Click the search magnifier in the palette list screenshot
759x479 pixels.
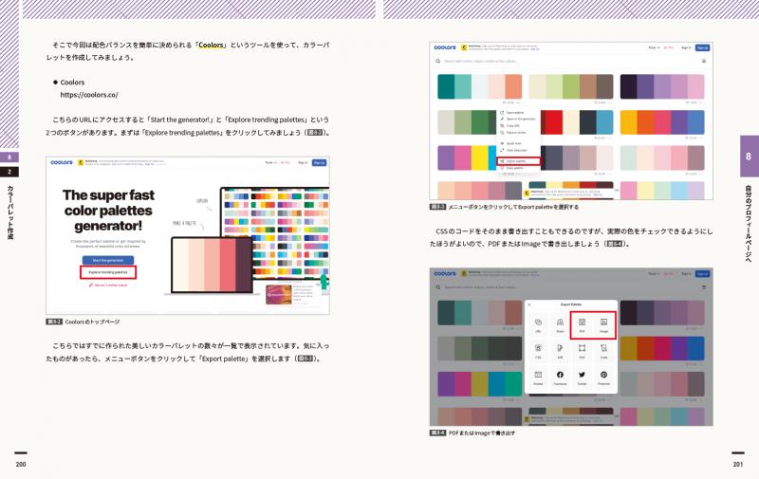point(437,61)
